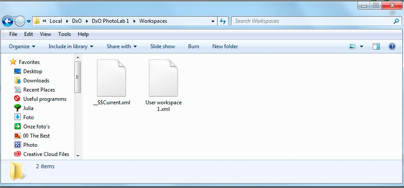Select the DxO breadcrumb segment

pyautogui.click(x=77, y=21)
